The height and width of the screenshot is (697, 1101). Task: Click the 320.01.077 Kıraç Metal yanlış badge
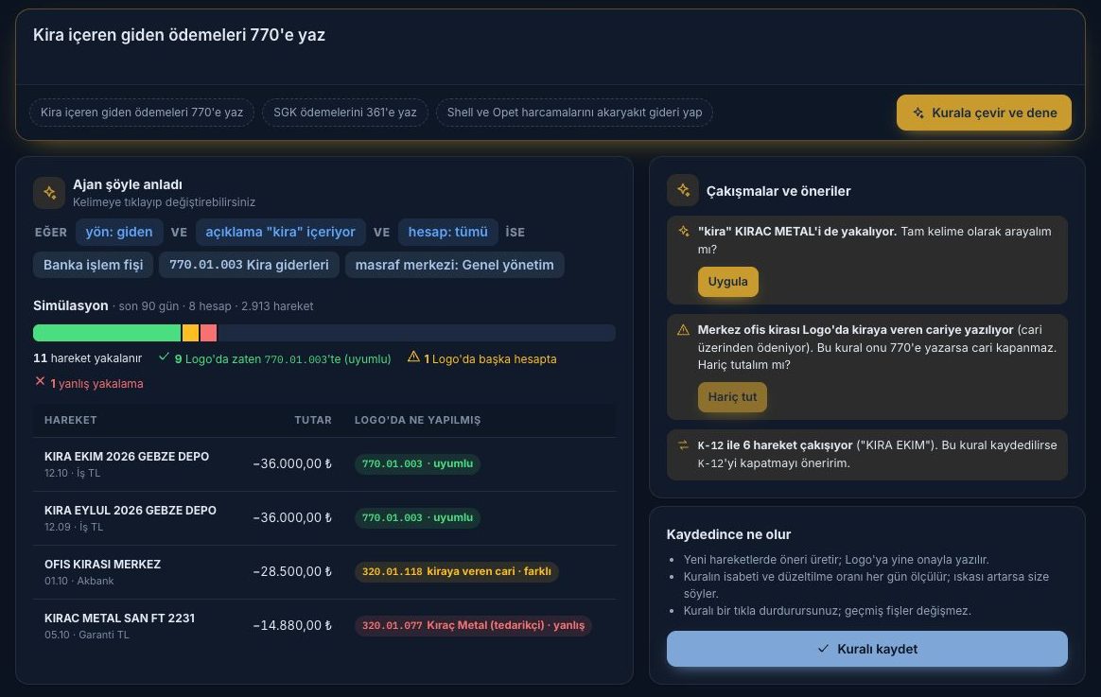(473, 625)
